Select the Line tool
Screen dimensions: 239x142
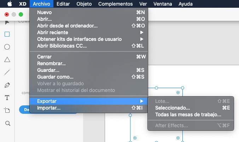[x=7, y=72]
